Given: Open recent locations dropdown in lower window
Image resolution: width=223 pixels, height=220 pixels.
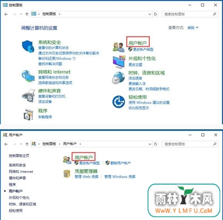Looking at the screenshot, I should [21, 144].
